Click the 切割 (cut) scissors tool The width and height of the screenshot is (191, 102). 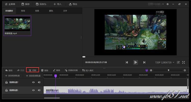(x=32, y=70)
